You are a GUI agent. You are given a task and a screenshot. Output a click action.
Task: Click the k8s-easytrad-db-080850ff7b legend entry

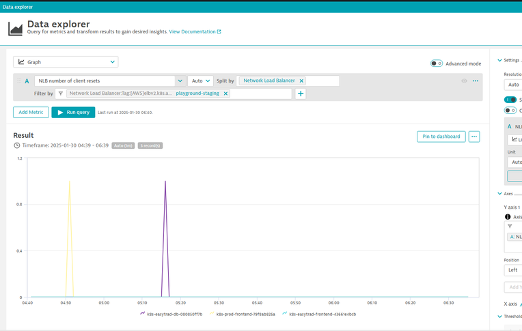coord(171,314)
